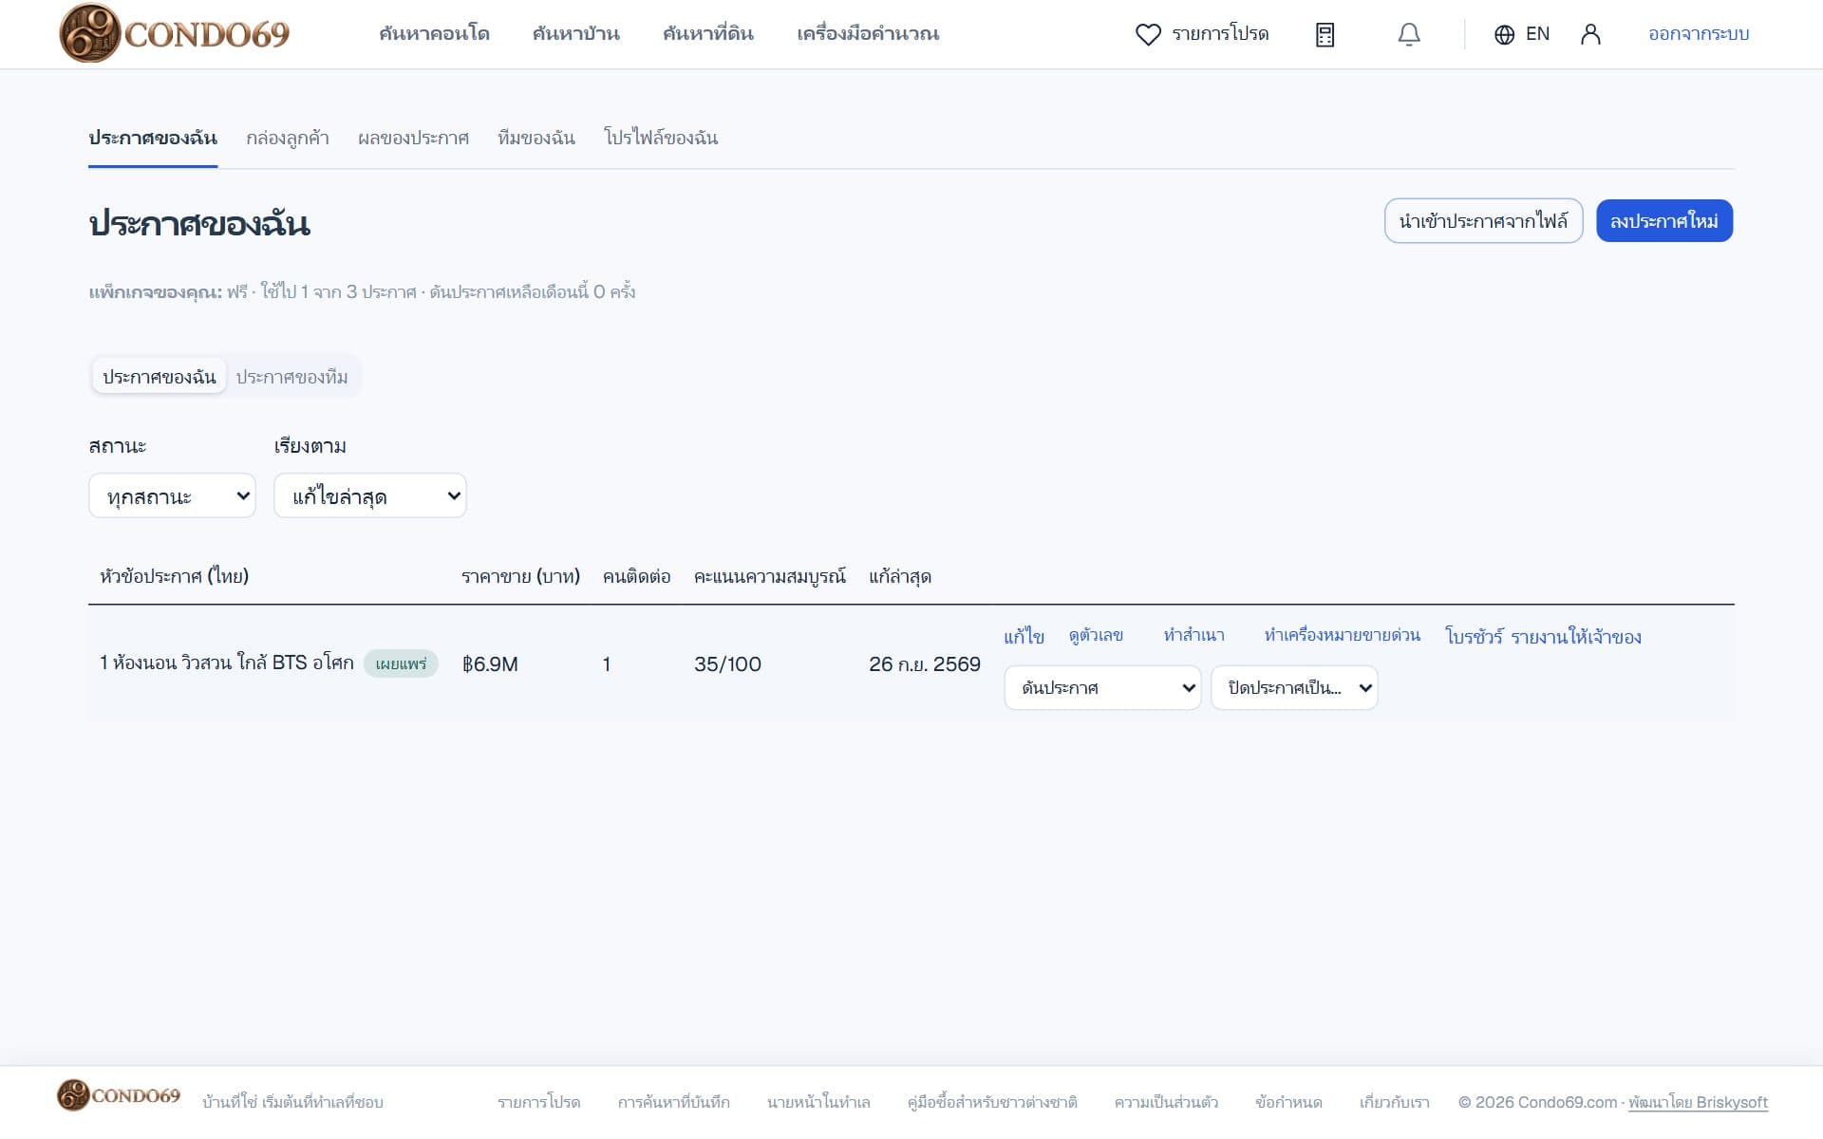
Task: Select ประกาศของฉัน segmented toggle
Action: click(x=160, y=377)
